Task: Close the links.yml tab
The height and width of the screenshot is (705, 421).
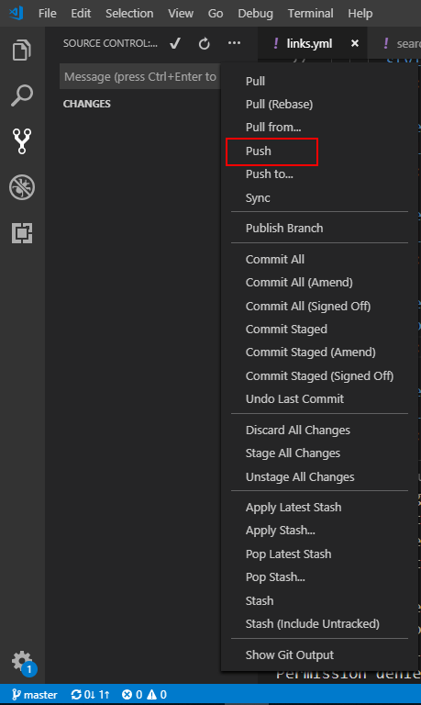Action: point(355,43)
